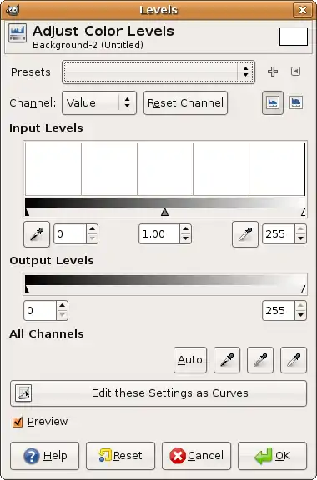Open the Channel Value dropdown
317x480 pixels.
pos(99,102)
